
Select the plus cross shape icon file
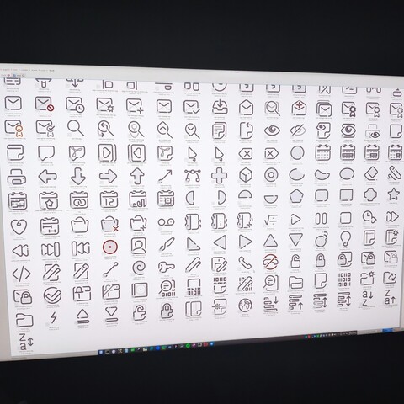(219, 176)
